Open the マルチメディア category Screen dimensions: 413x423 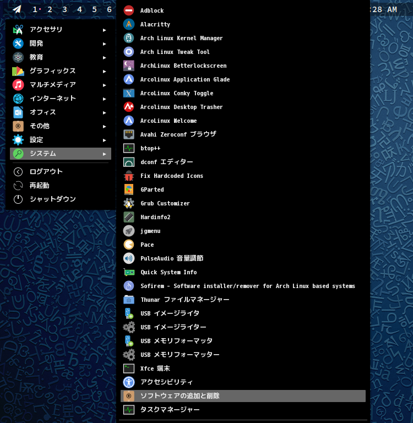[52, 85]
